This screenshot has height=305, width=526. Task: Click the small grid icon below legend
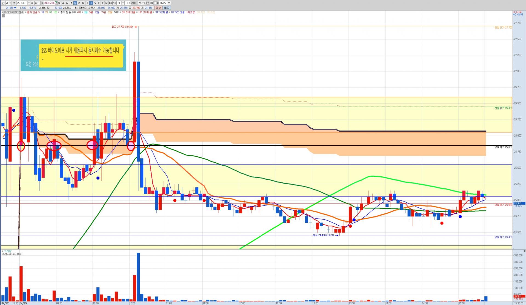[x=4, y=16]
